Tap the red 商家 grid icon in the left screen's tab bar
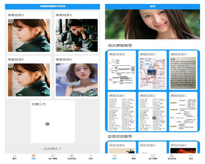 click(34, 156)
